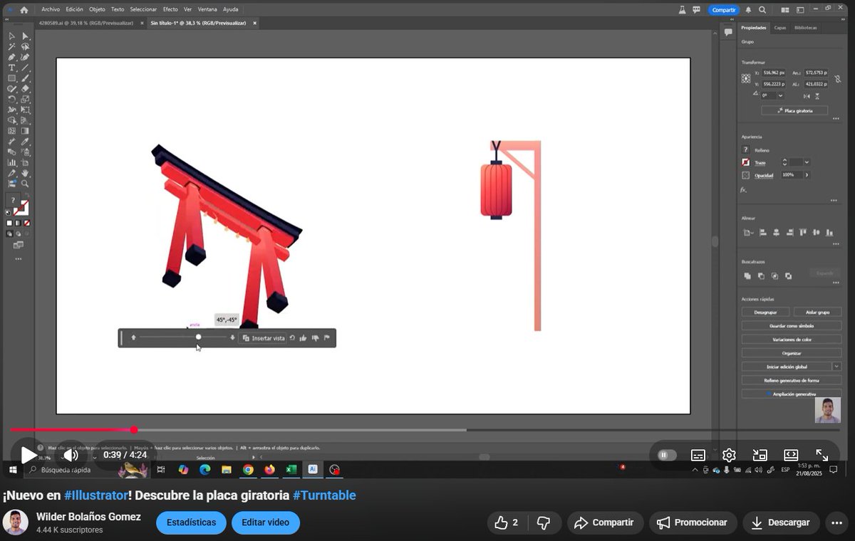Toggle YouTube subtitles button
The height and width of the screenshot is (541, 855).
(x=698, y=455)
